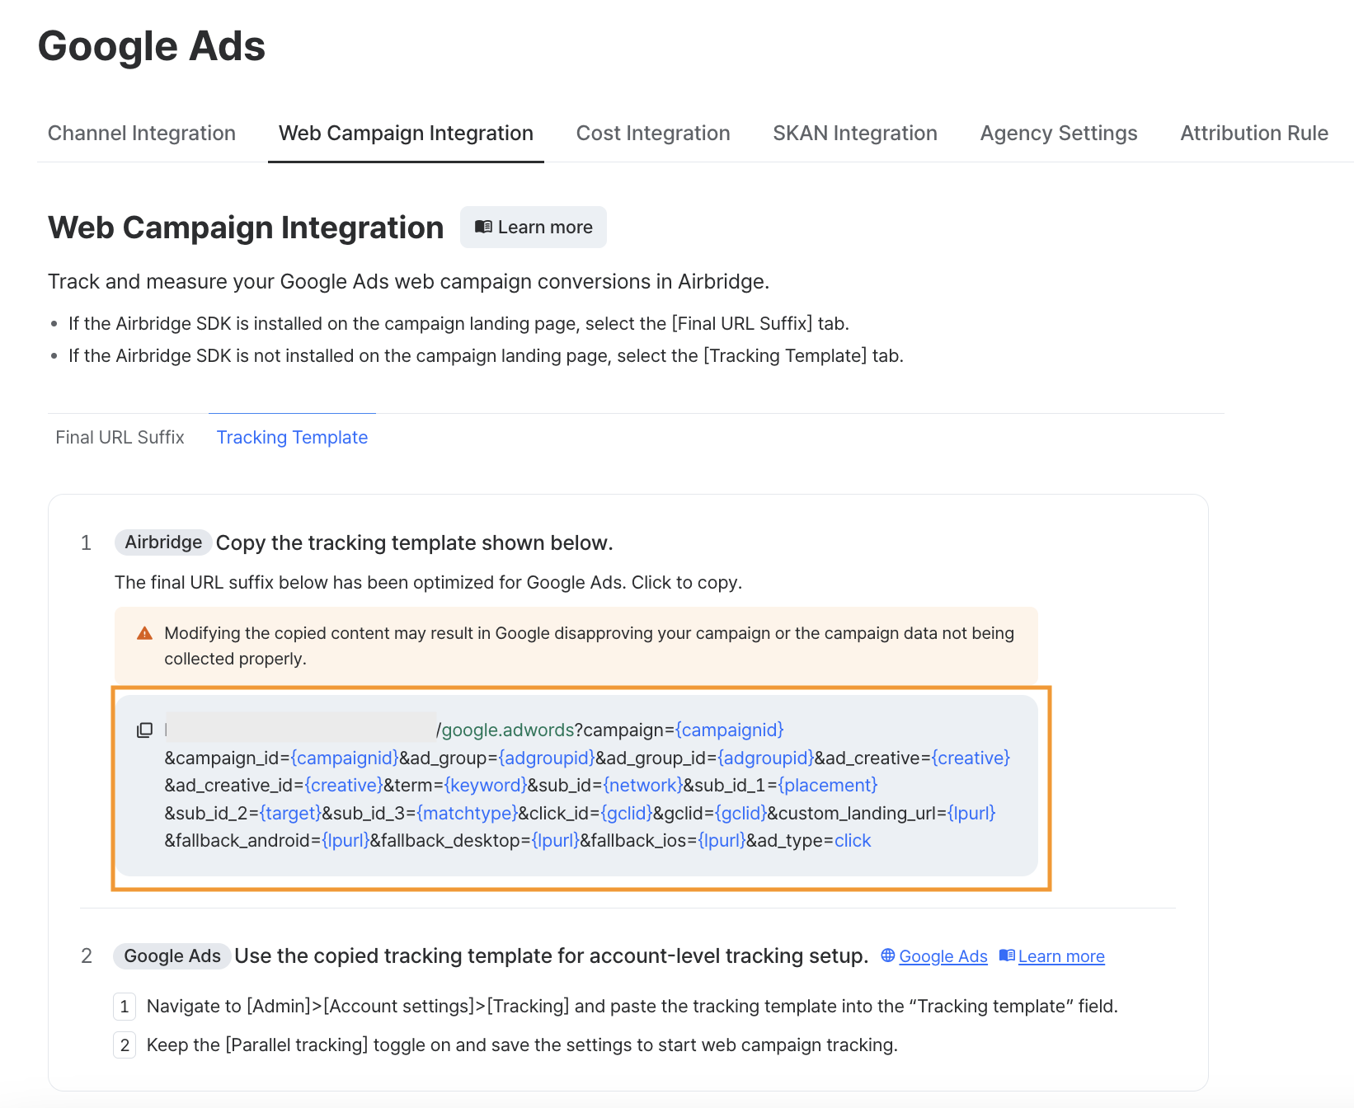Image resolution: width=1354 pixels, height=1108 pixels.
Task: Open the Google Ads link in step 2
Action: coord(943,956)
